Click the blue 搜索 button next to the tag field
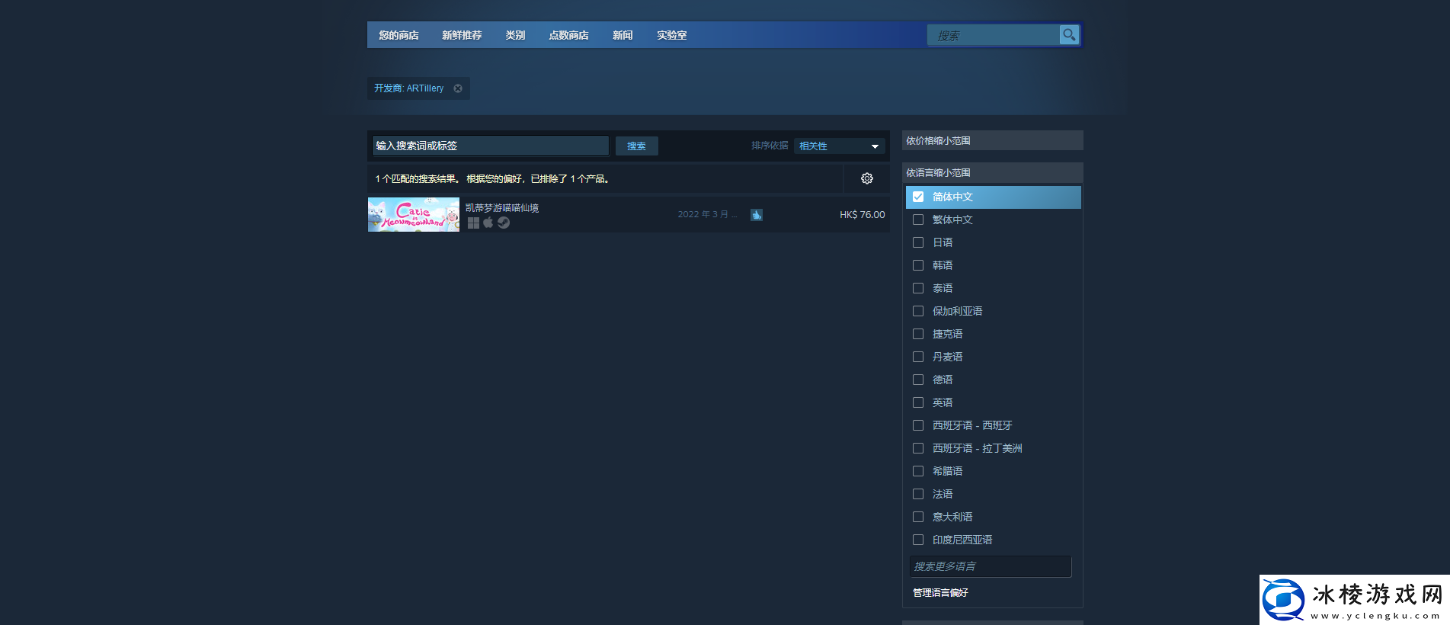The image size is (1450, 625). point(636,146)
